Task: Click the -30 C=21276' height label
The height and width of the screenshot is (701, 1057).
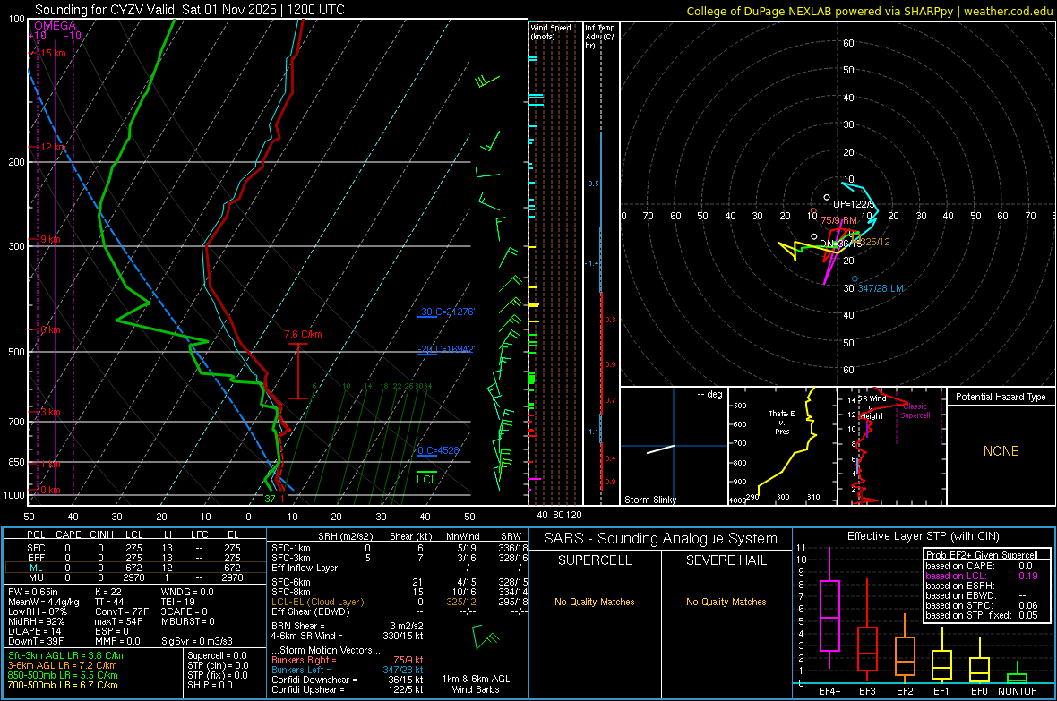Action: point(445,312)
